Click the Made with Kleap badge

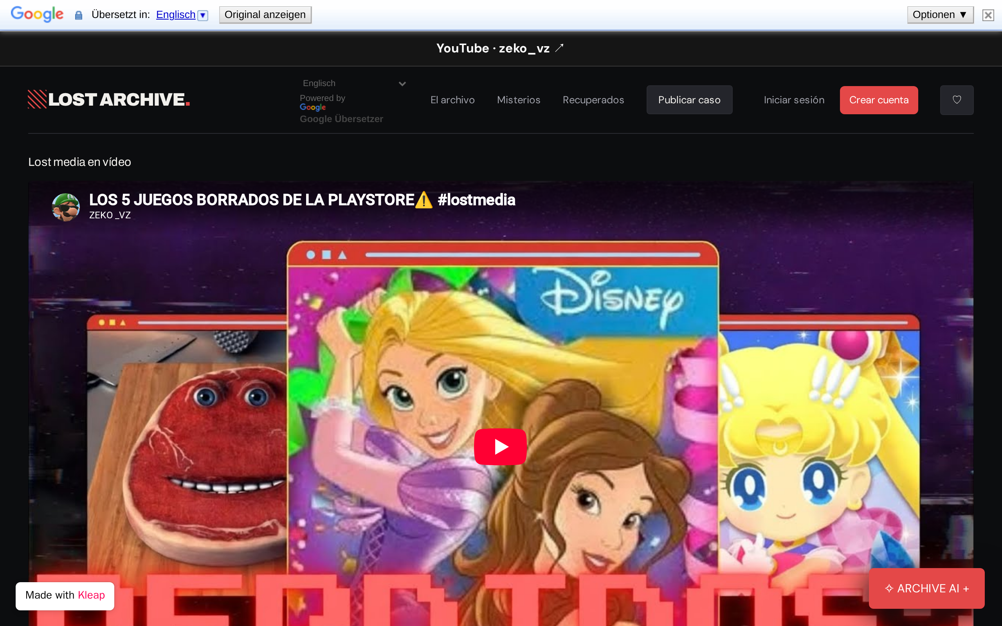click(65, 595)
